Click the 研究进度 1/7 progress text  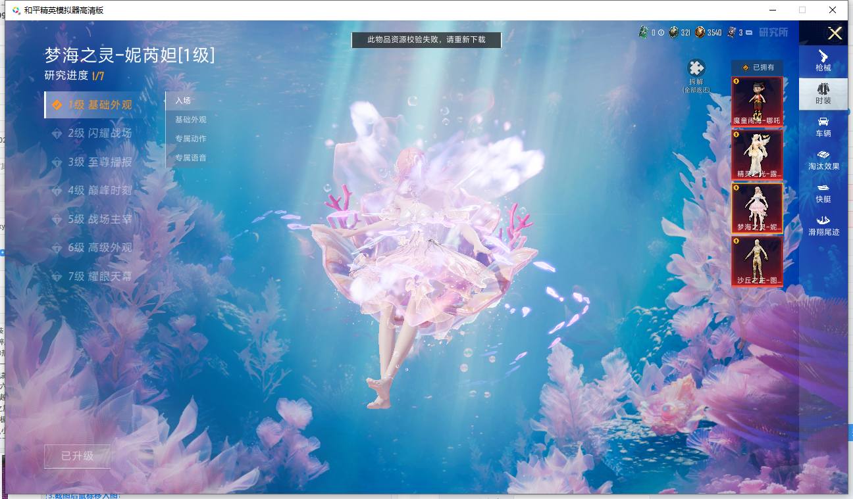click(74, 76)
